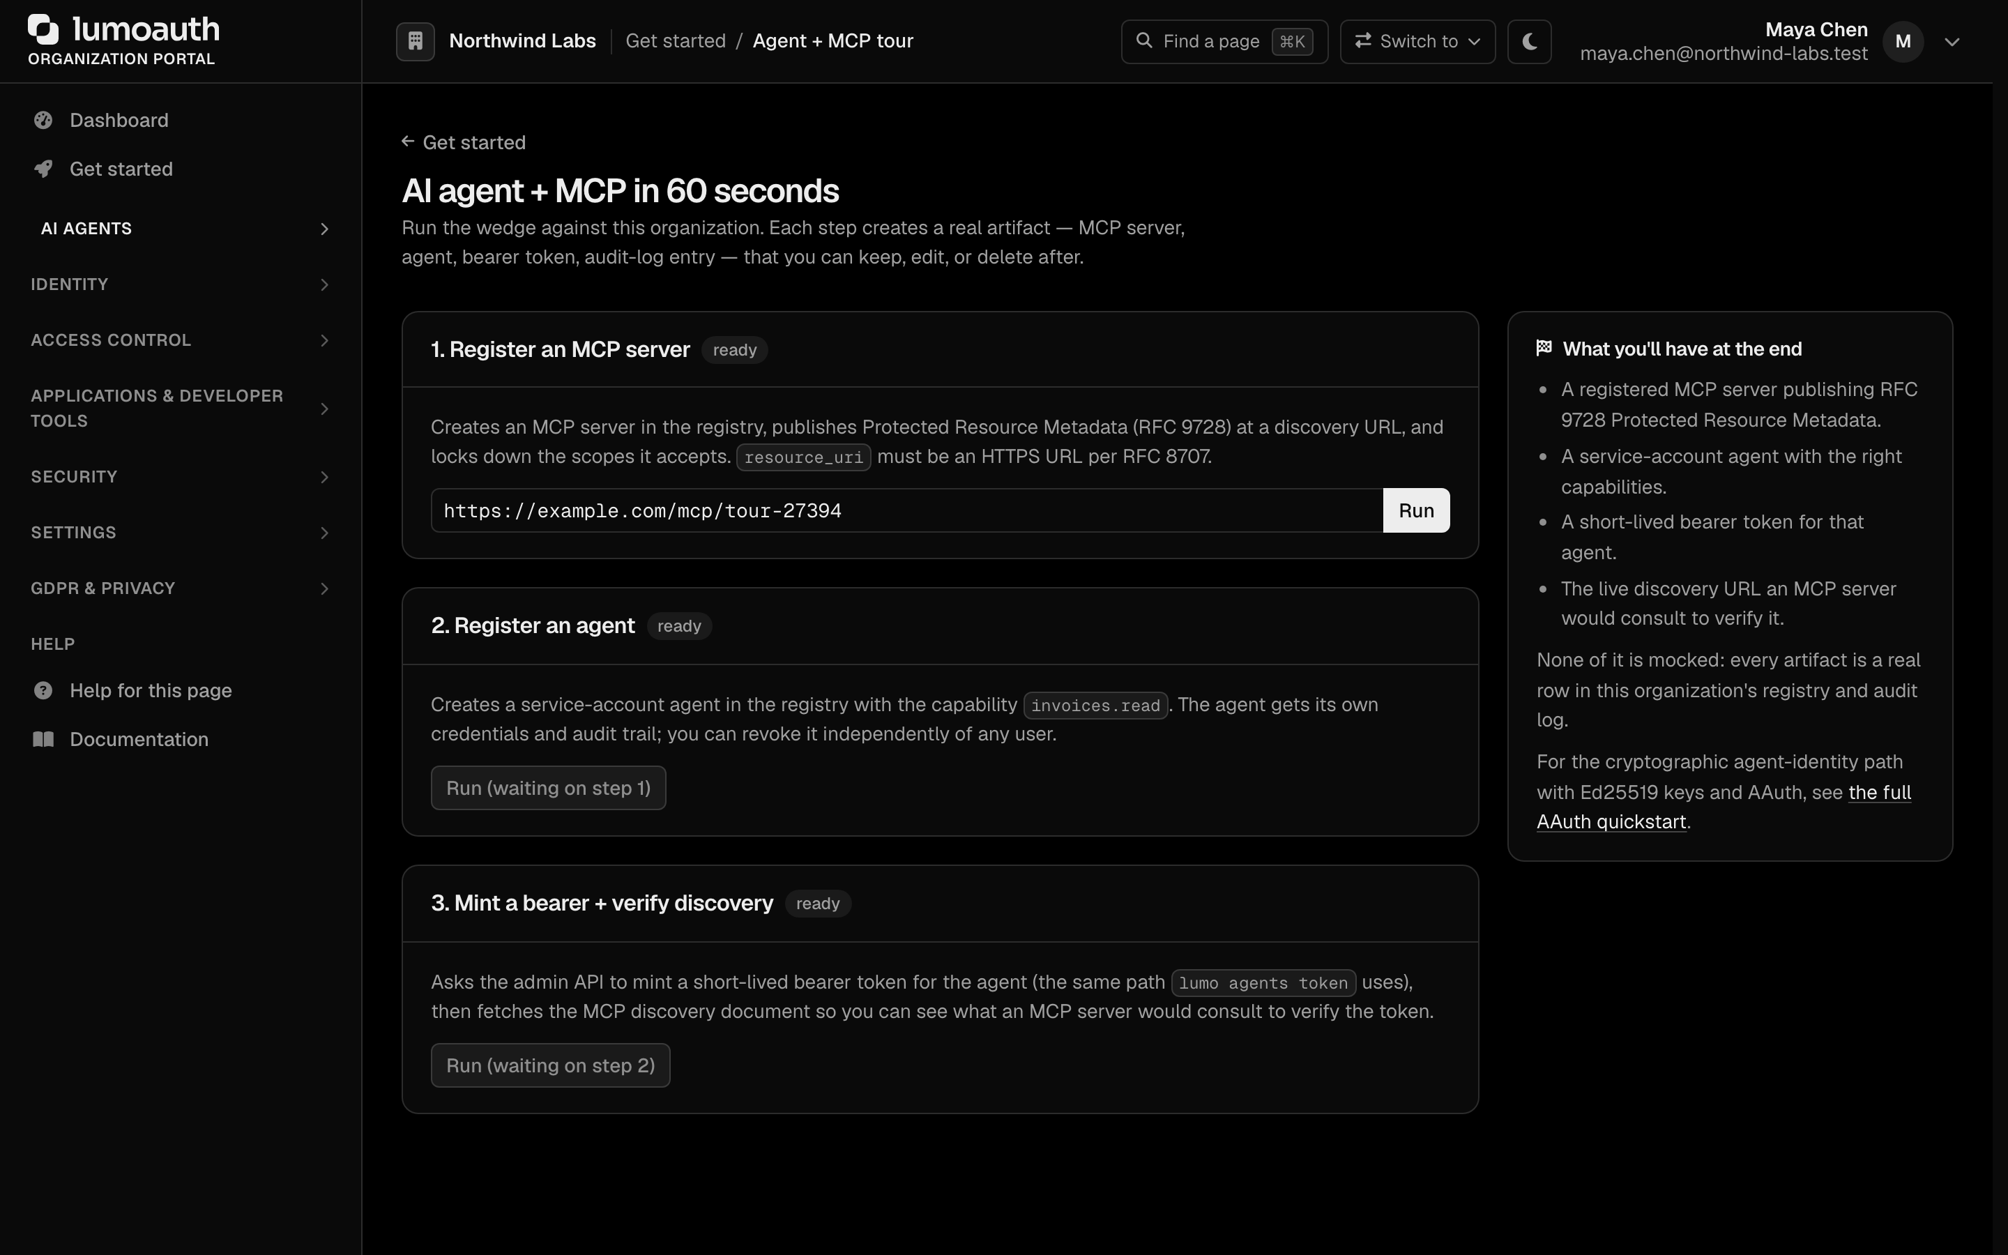This screenshot has width=2008, height=1255.
Task: Open Get started in the sidebar
Action: point(179,169)
